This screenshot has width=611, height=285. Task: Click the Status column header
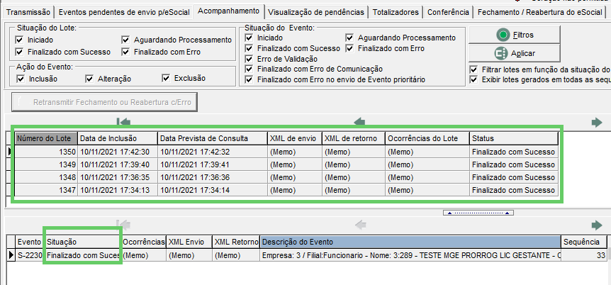[x=514, y=138]
